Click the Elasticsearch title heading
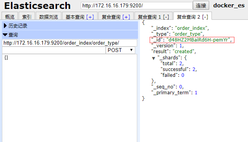 tap(37, 6)
